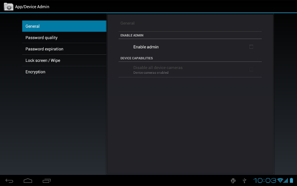Open the Encryption section

click(x=64, y=72)
